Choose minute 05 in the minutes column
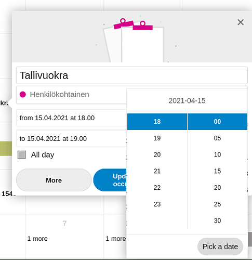The image size is (252, 260). point(217,138)
